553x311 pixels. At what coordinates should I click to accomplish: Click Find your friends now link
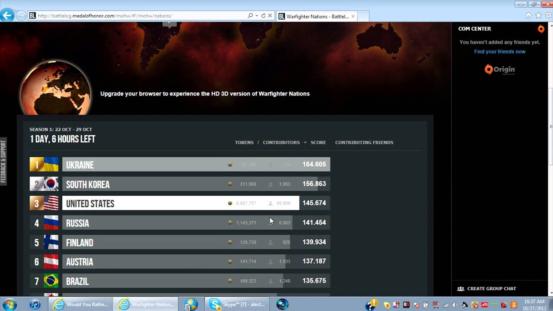tap(500, 51)
